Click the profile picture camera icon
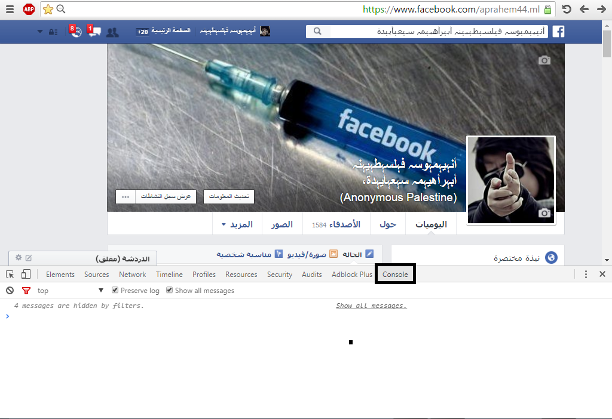The width and height of the screenshot is (612, 419). [544, 213]
